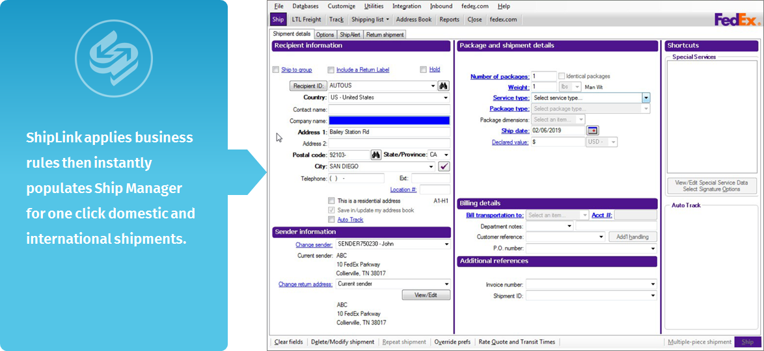The height and width of the screenshot is (351, 764).
Task: Open the Shipping list toolbar dropdown
Action: click(370, 19)
